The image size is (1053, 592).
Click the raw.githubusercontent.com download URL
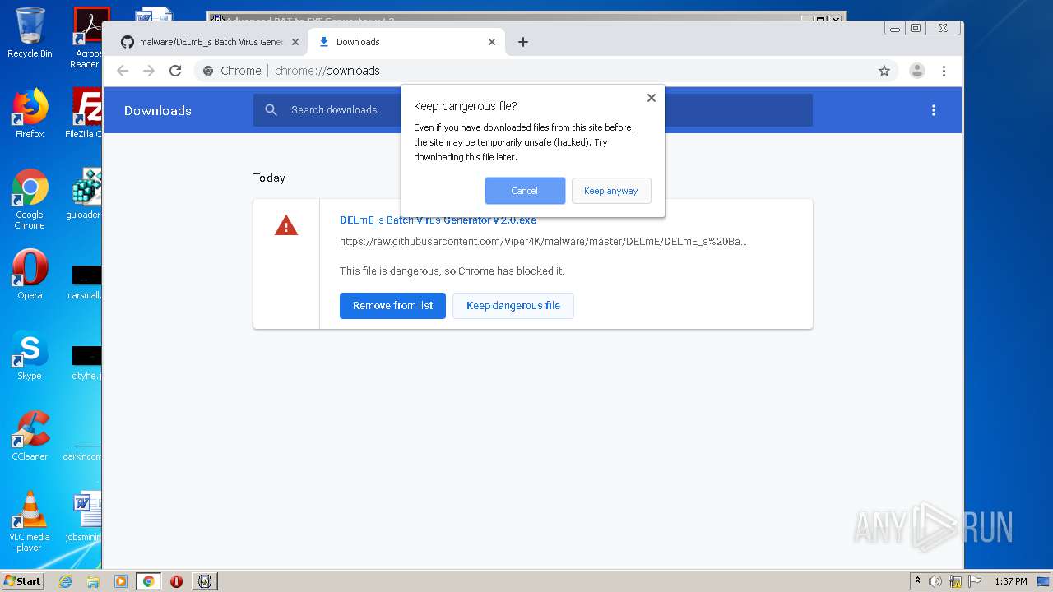pyautogui.click(x=543, y=242)
